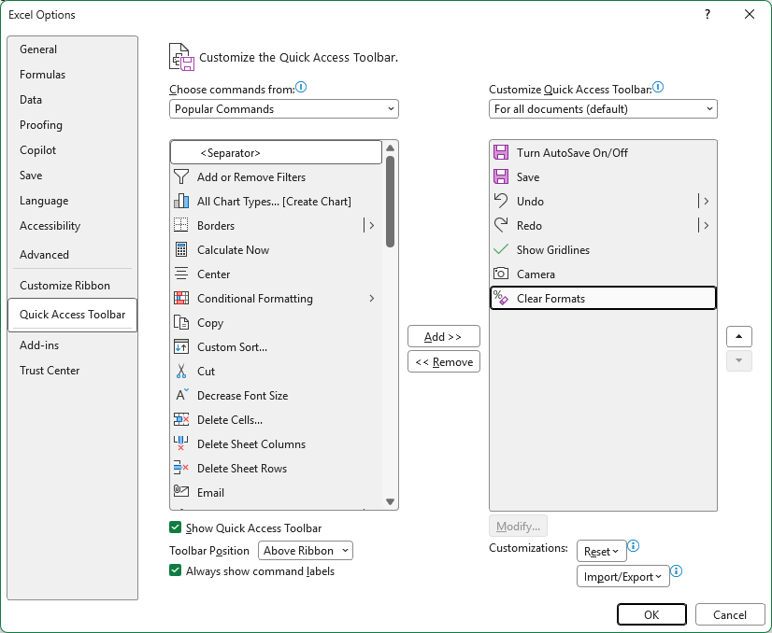Click the Save disk icon in toolbar list
772x633 pixels.
pos(501,176)
